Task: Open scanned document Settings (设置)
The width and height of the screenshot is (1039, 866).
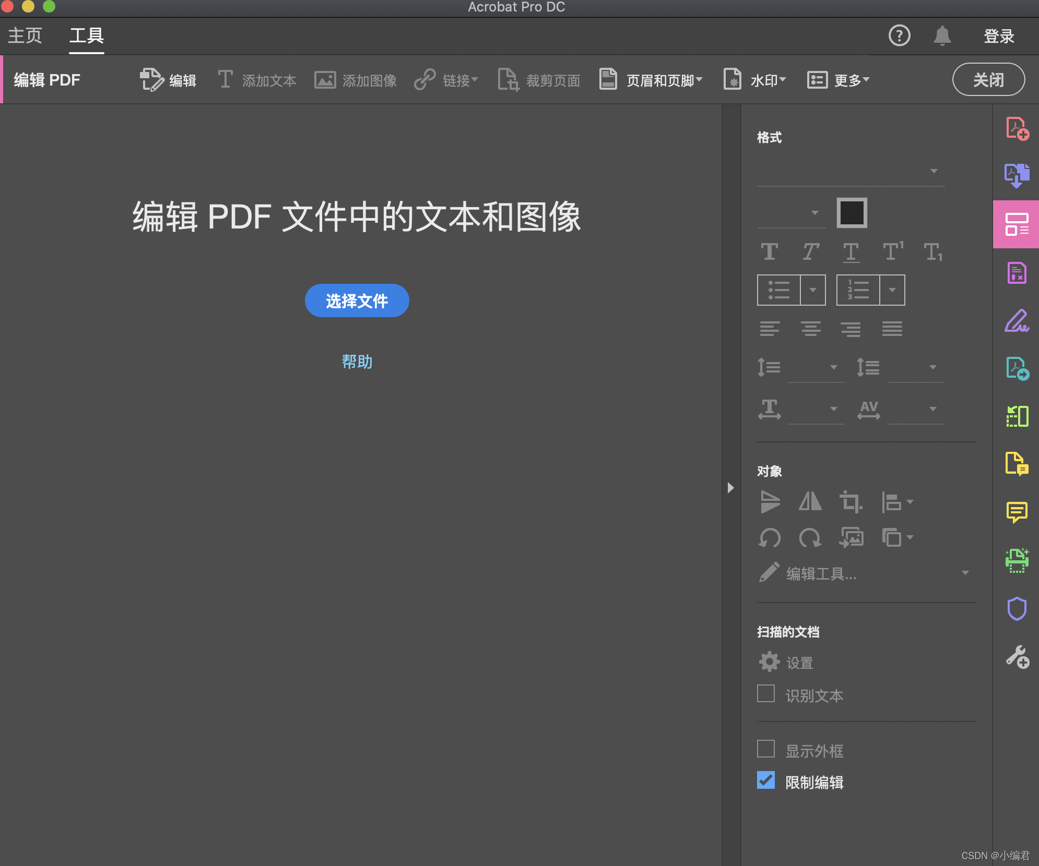Action: 786,663
